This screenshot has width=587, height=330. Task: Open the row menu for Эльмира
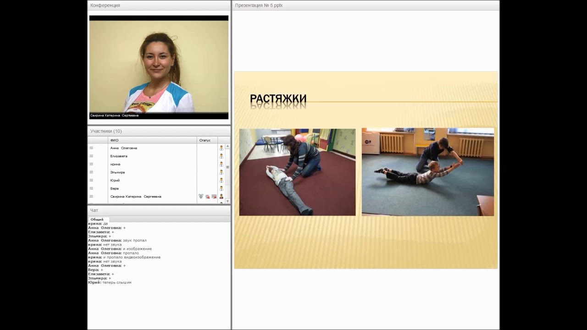tap(91, 172)
